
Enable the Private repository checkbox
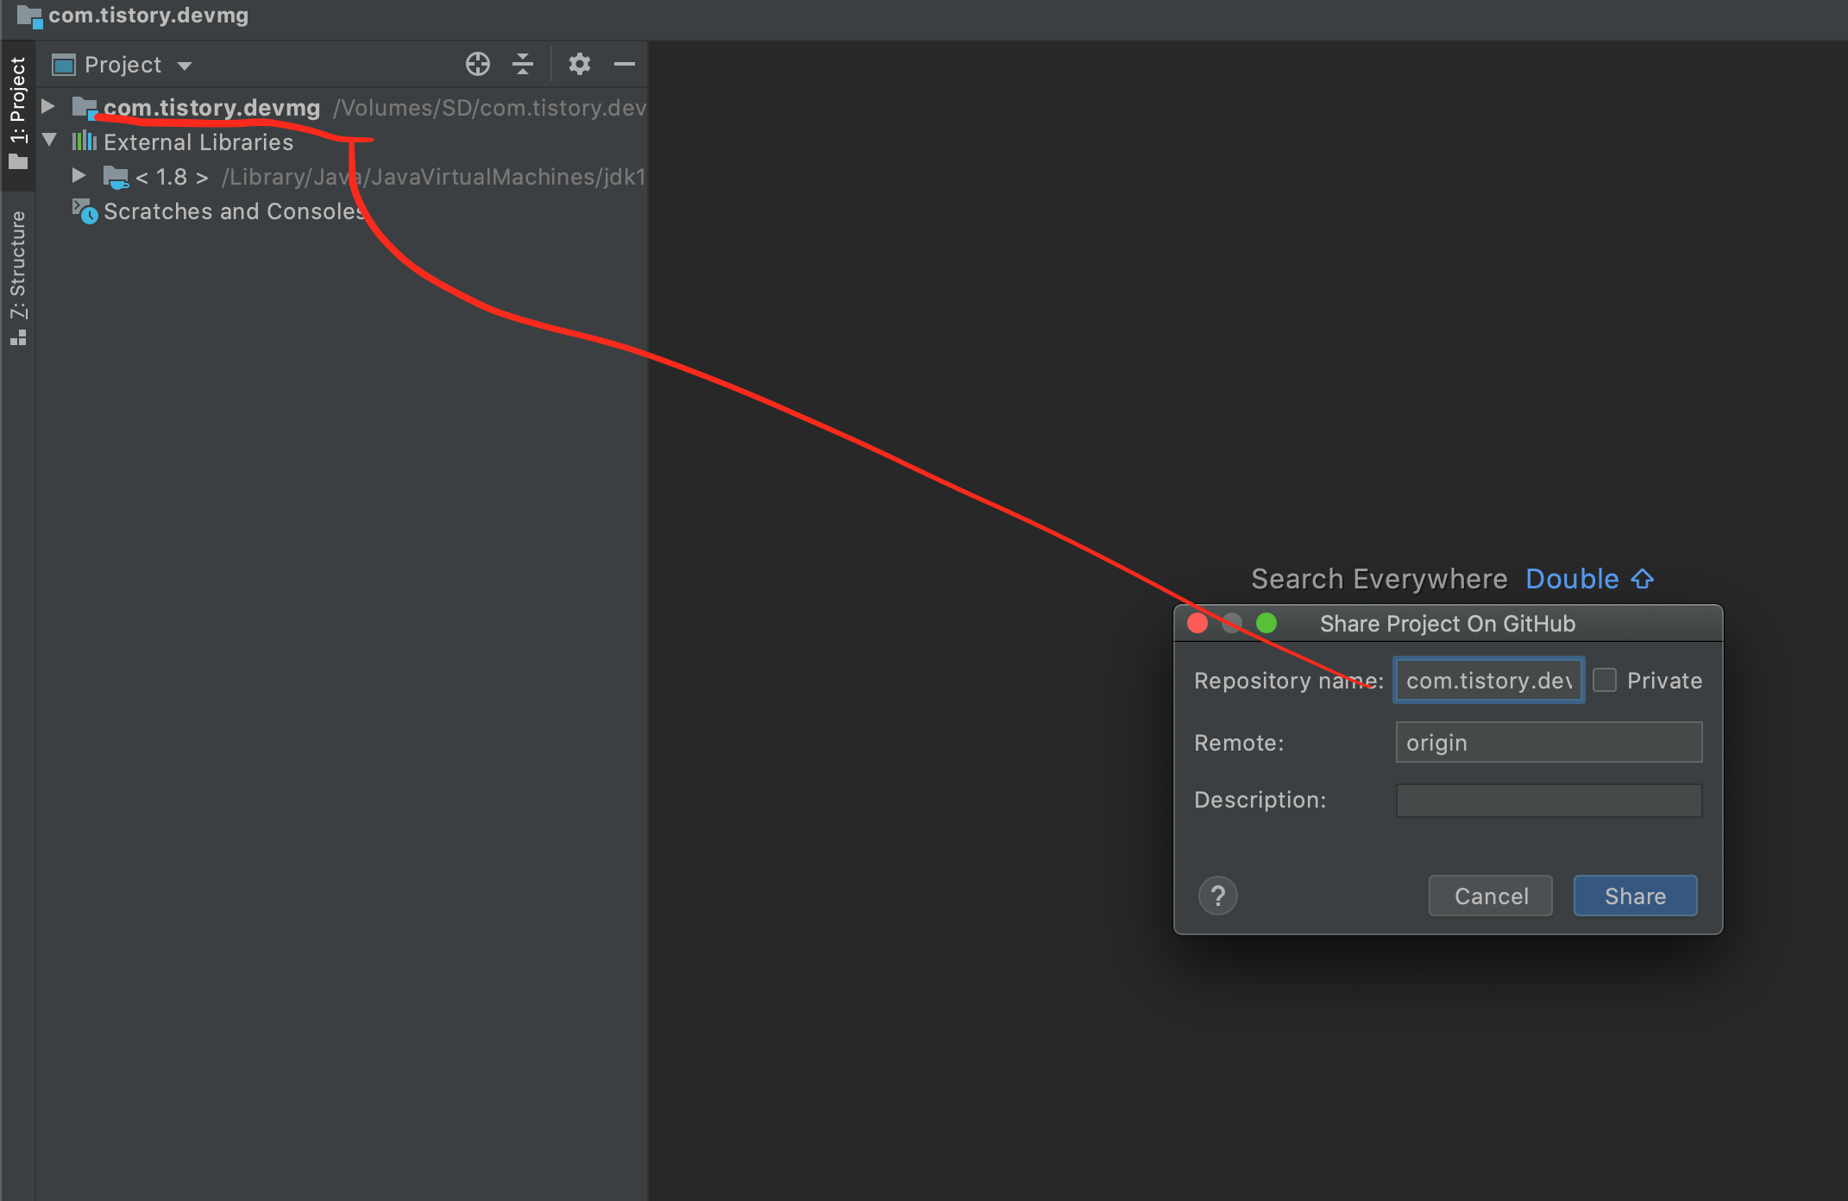tap(1605, 680)
